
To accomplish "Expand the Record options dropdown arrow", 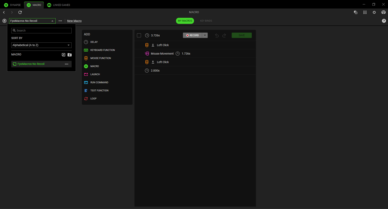I will click(x=205, y=35).
